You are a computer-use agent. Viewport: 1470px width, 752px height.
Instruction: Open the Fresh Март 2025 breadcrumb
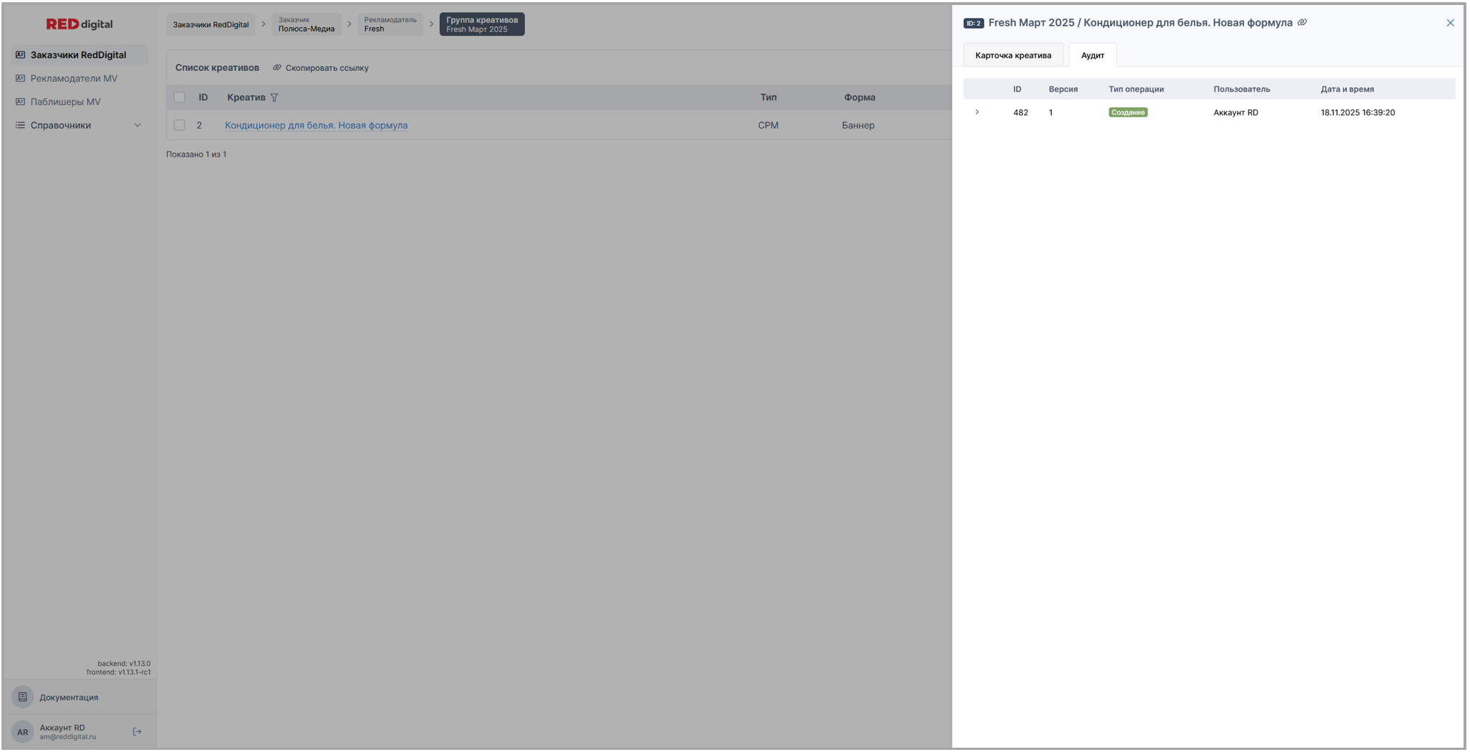[482, 24]
